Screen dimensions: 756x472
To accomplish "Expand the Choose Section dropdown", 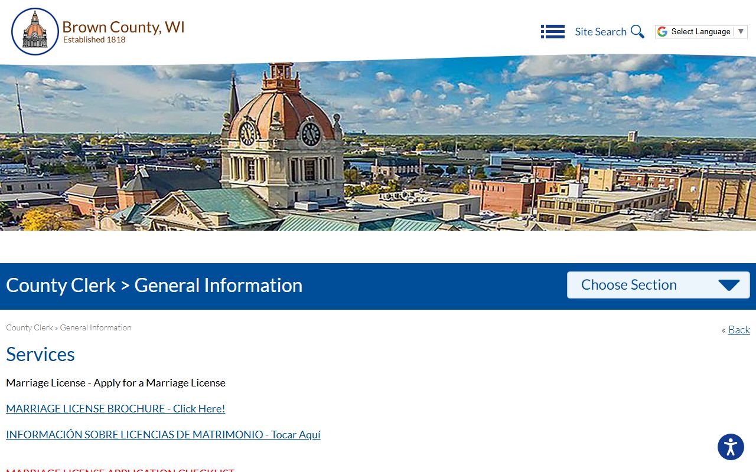I will 659,285.
